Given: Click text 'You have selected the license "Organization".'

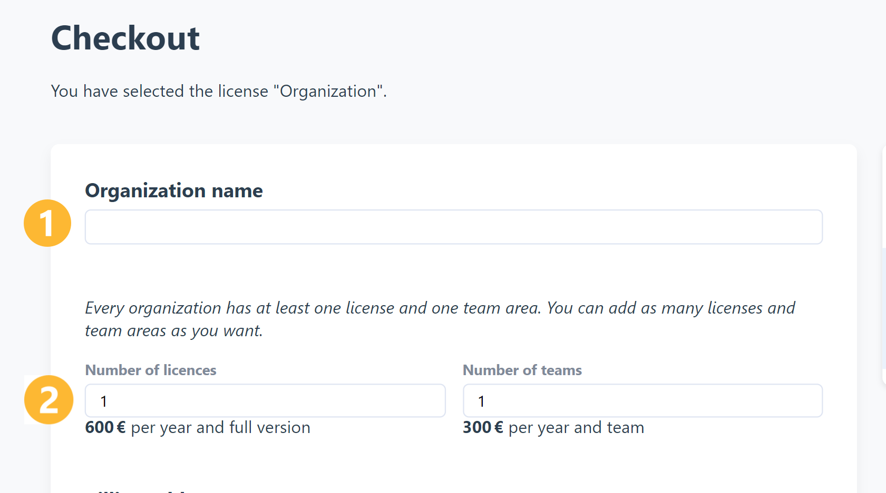Looking at the screenshot, I should pos(219,92).
